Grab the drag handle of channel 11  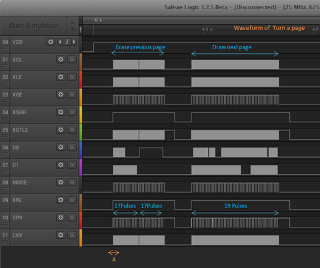click(x=5, y=241)
